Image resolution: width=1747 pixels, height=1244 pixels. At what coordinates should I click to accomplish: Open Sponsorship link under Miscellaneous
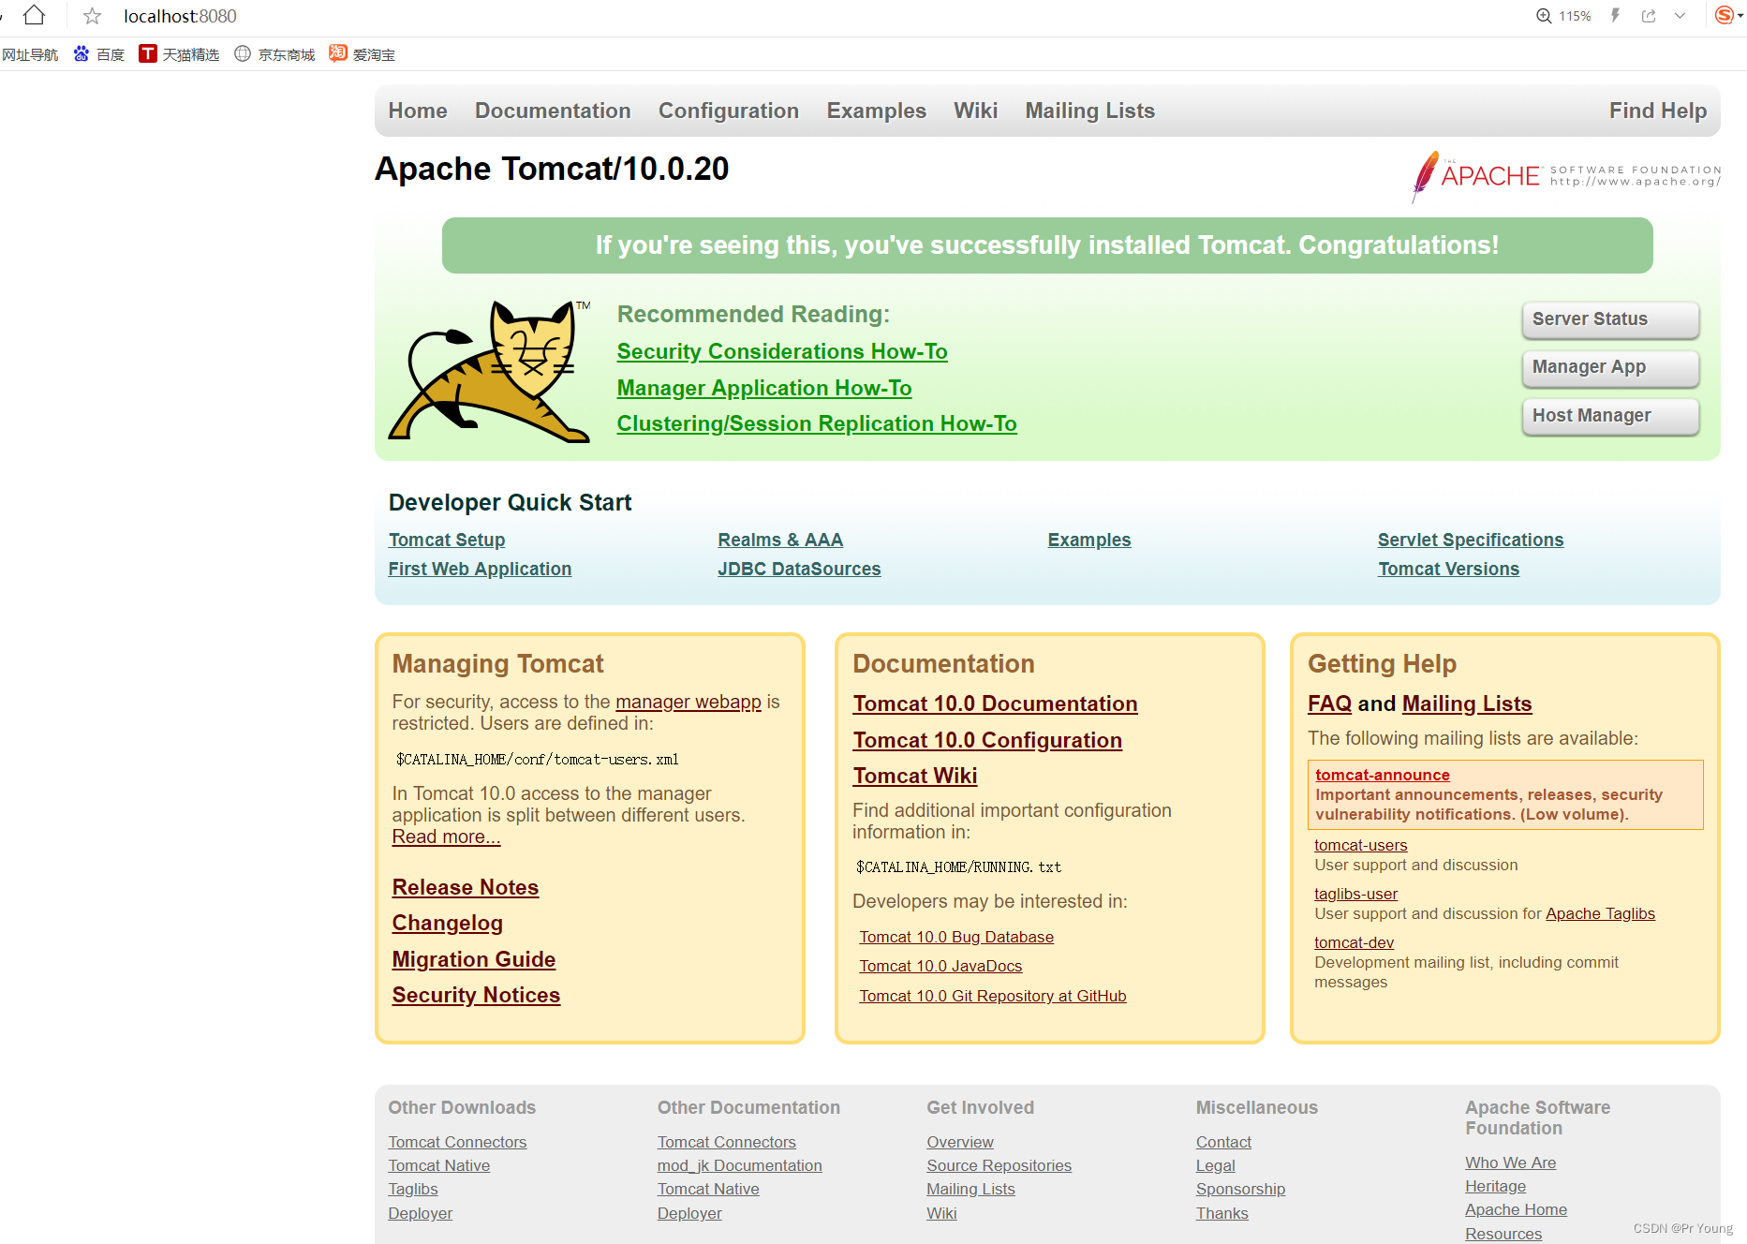[1240, 1189]
